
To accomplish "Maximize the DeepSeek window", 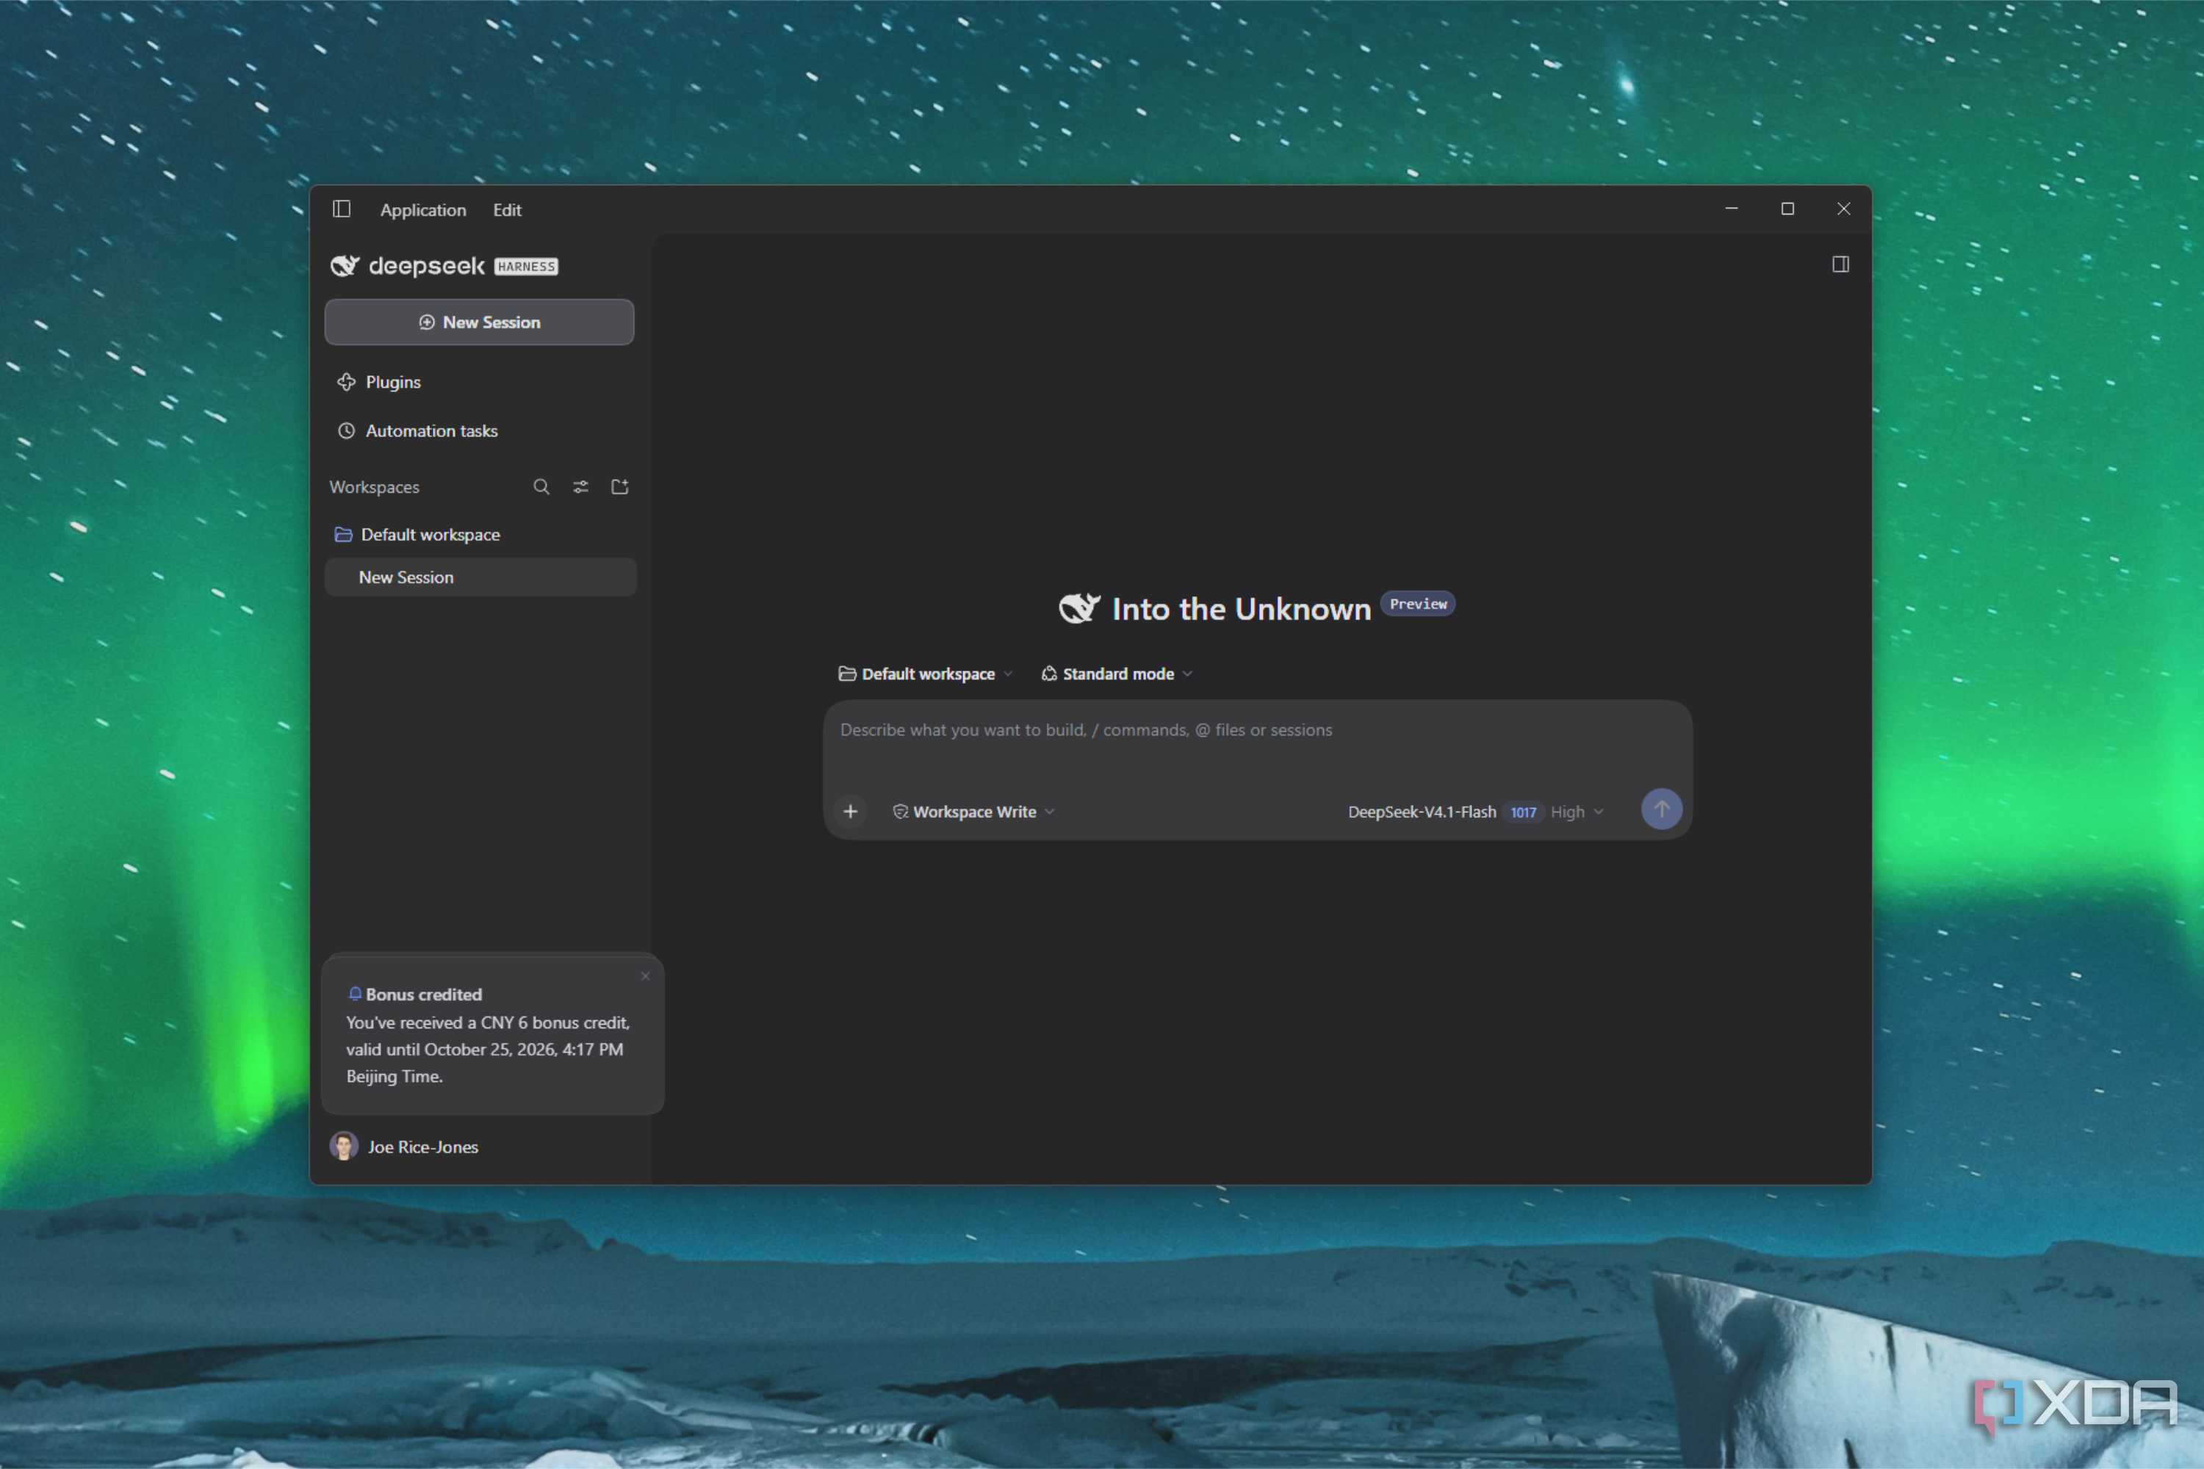I will pos(1788,209).
